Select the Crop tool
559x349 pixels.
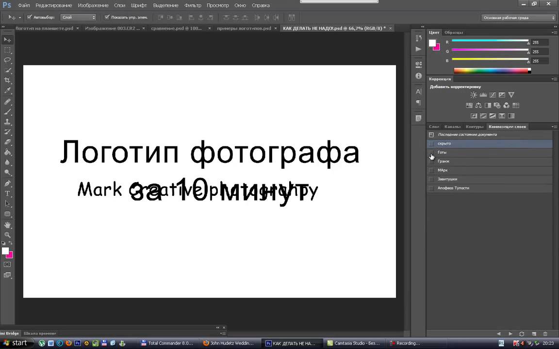point(7,80)
